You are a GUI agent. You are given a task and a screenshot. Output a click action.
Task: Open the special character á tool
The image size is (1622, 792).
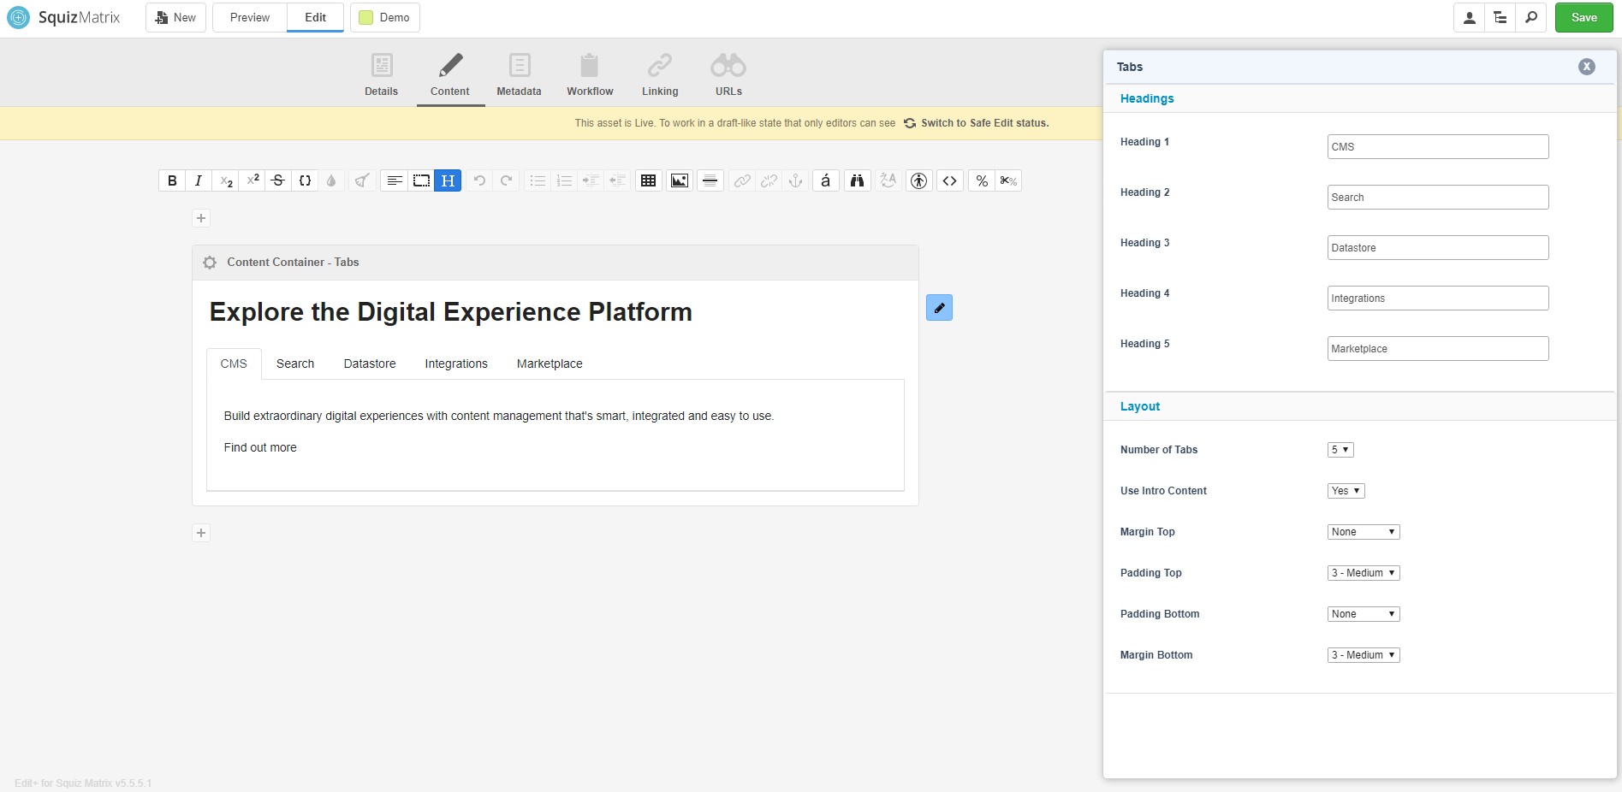(825, 180)
